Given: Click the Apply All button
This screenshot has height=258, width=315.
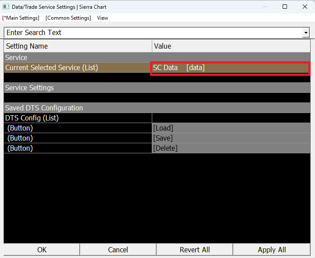Looking at the screenshot, I should tap(272, 250).
